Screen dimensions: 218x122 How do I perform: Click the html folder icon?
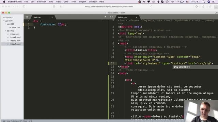pos(6,21)
